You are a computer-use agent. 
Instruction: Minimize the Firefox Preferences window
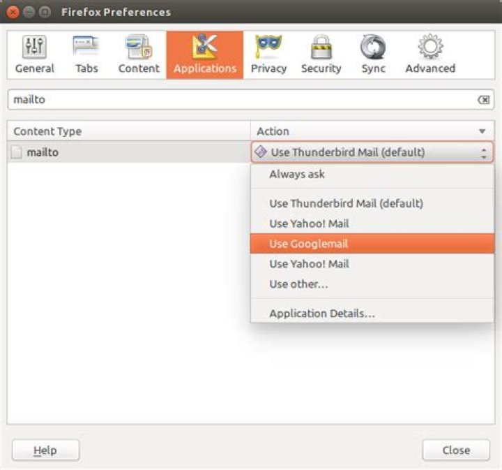tap(29, 12)
